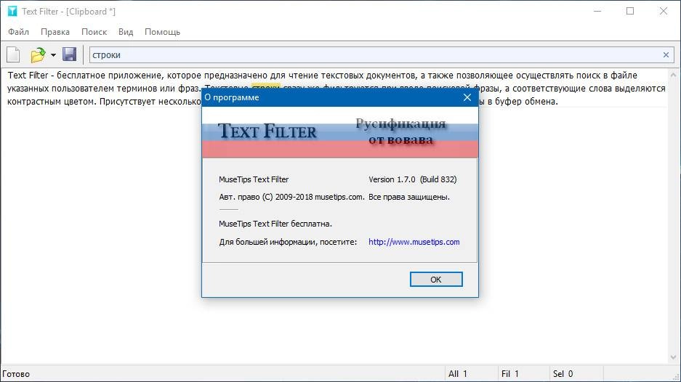This screenshot has height=382, width=681.
Task: Click the All 1 status bar entry
Action: pos(458,374)
